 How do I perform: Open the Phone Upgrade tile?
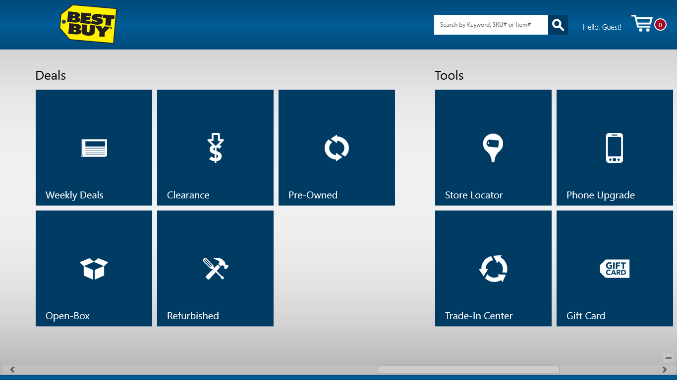pyautogui.click(x=615, y=147)
